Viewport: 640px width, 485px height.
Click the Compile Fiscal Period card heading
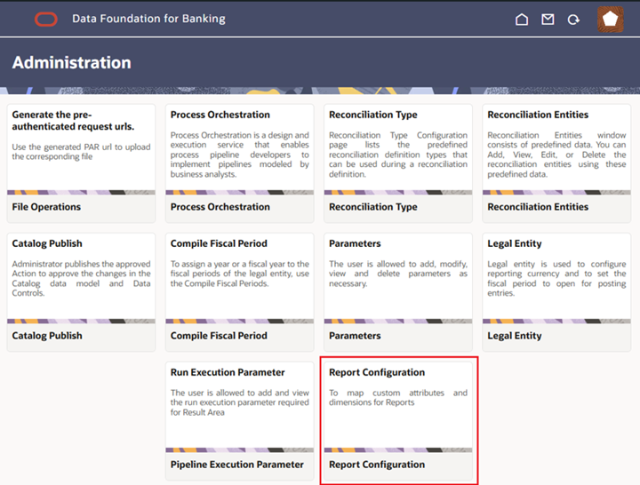tap(219, 243)
